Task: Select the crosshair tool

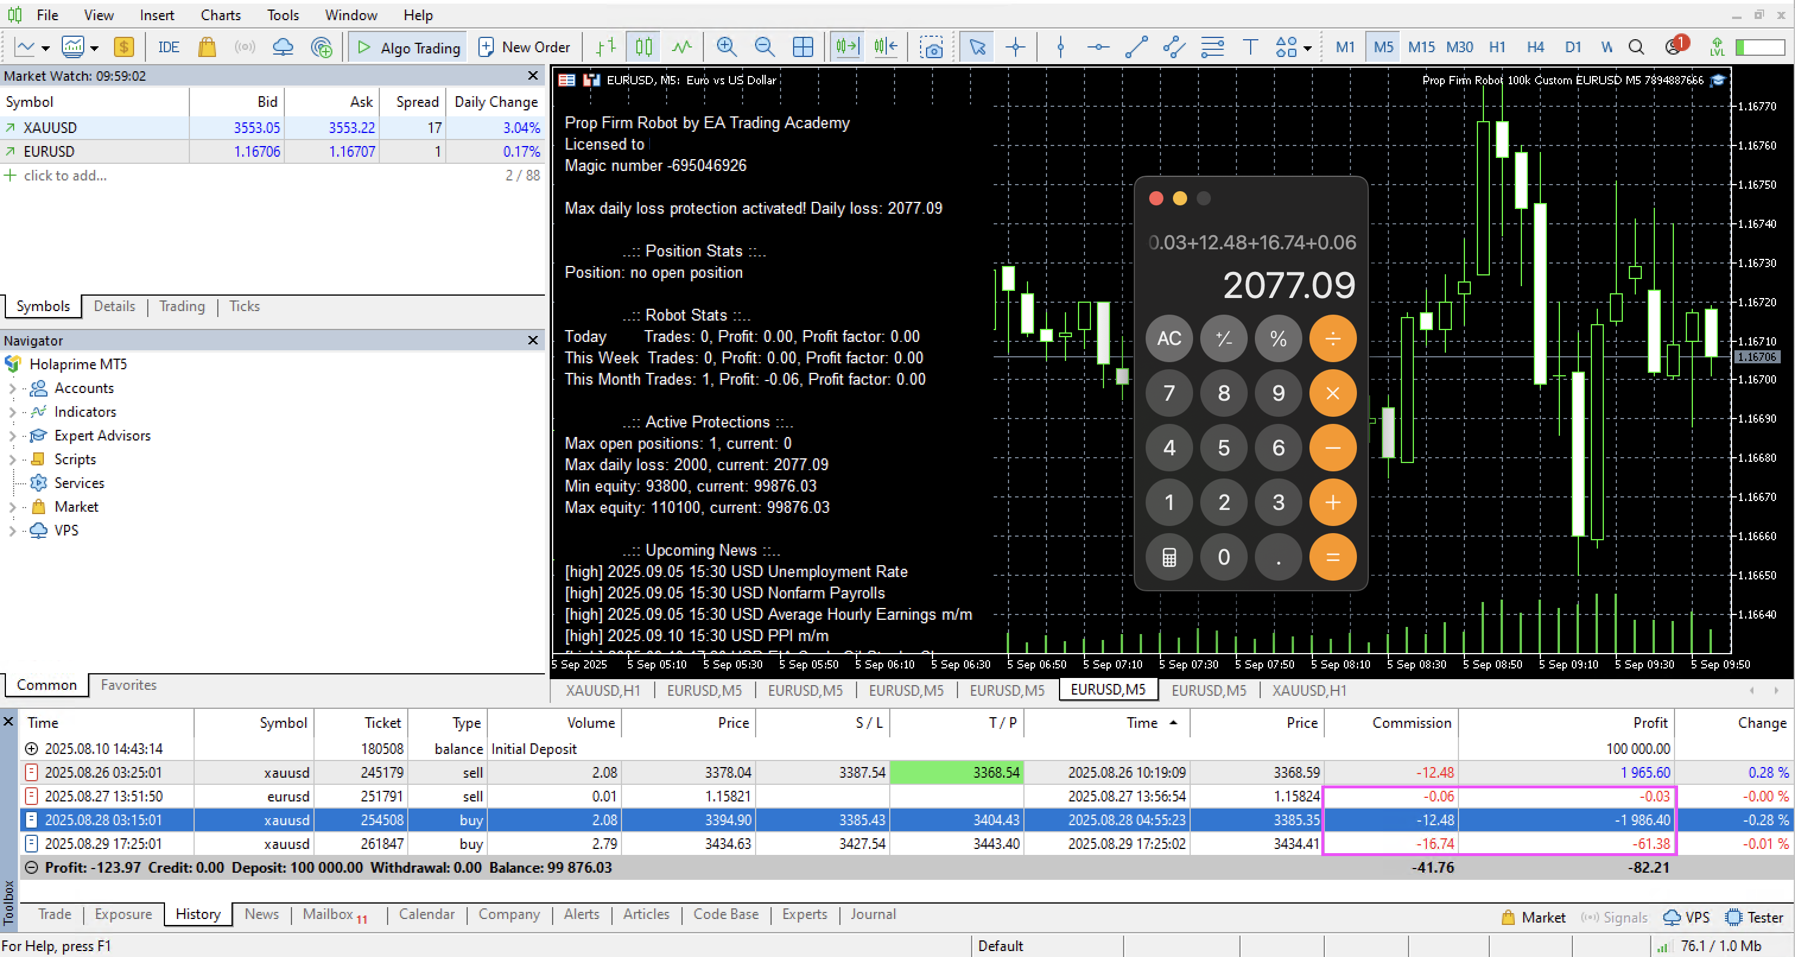Action: pos(1015,47)
